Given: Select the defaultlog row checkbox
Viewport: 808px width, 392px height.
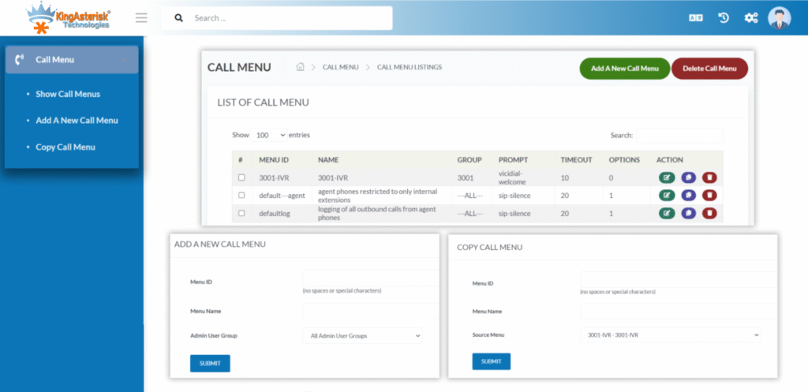Looking at the screenshot, I should pyautogui.click(x=241, y=213).
